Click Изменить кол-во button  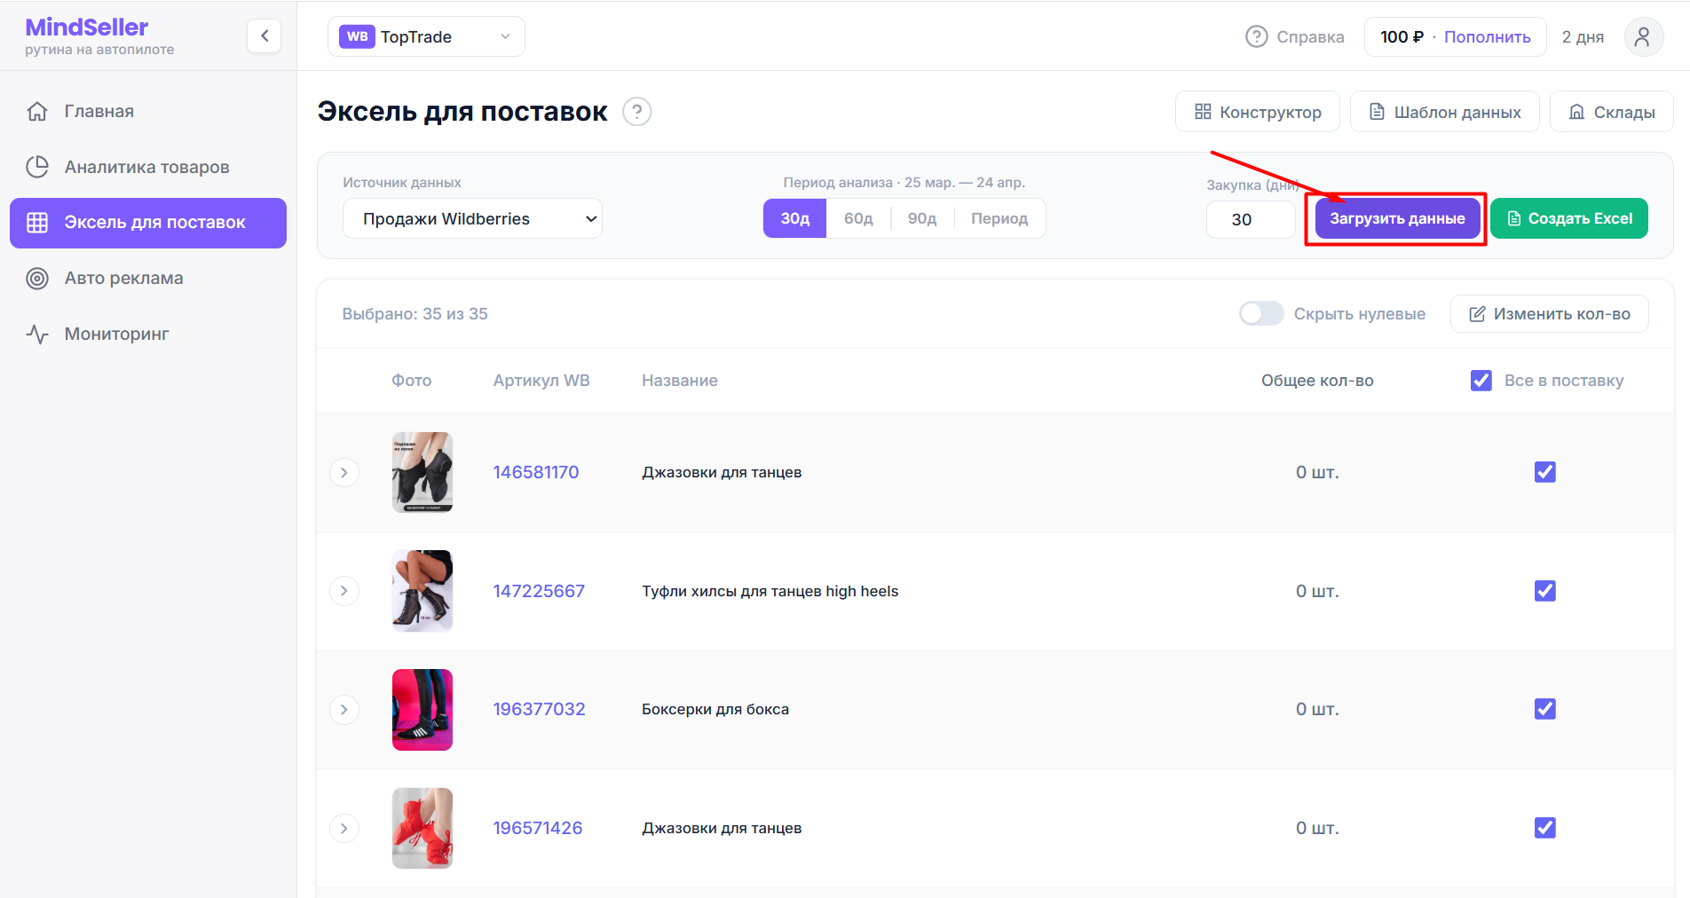(1550, 314)
